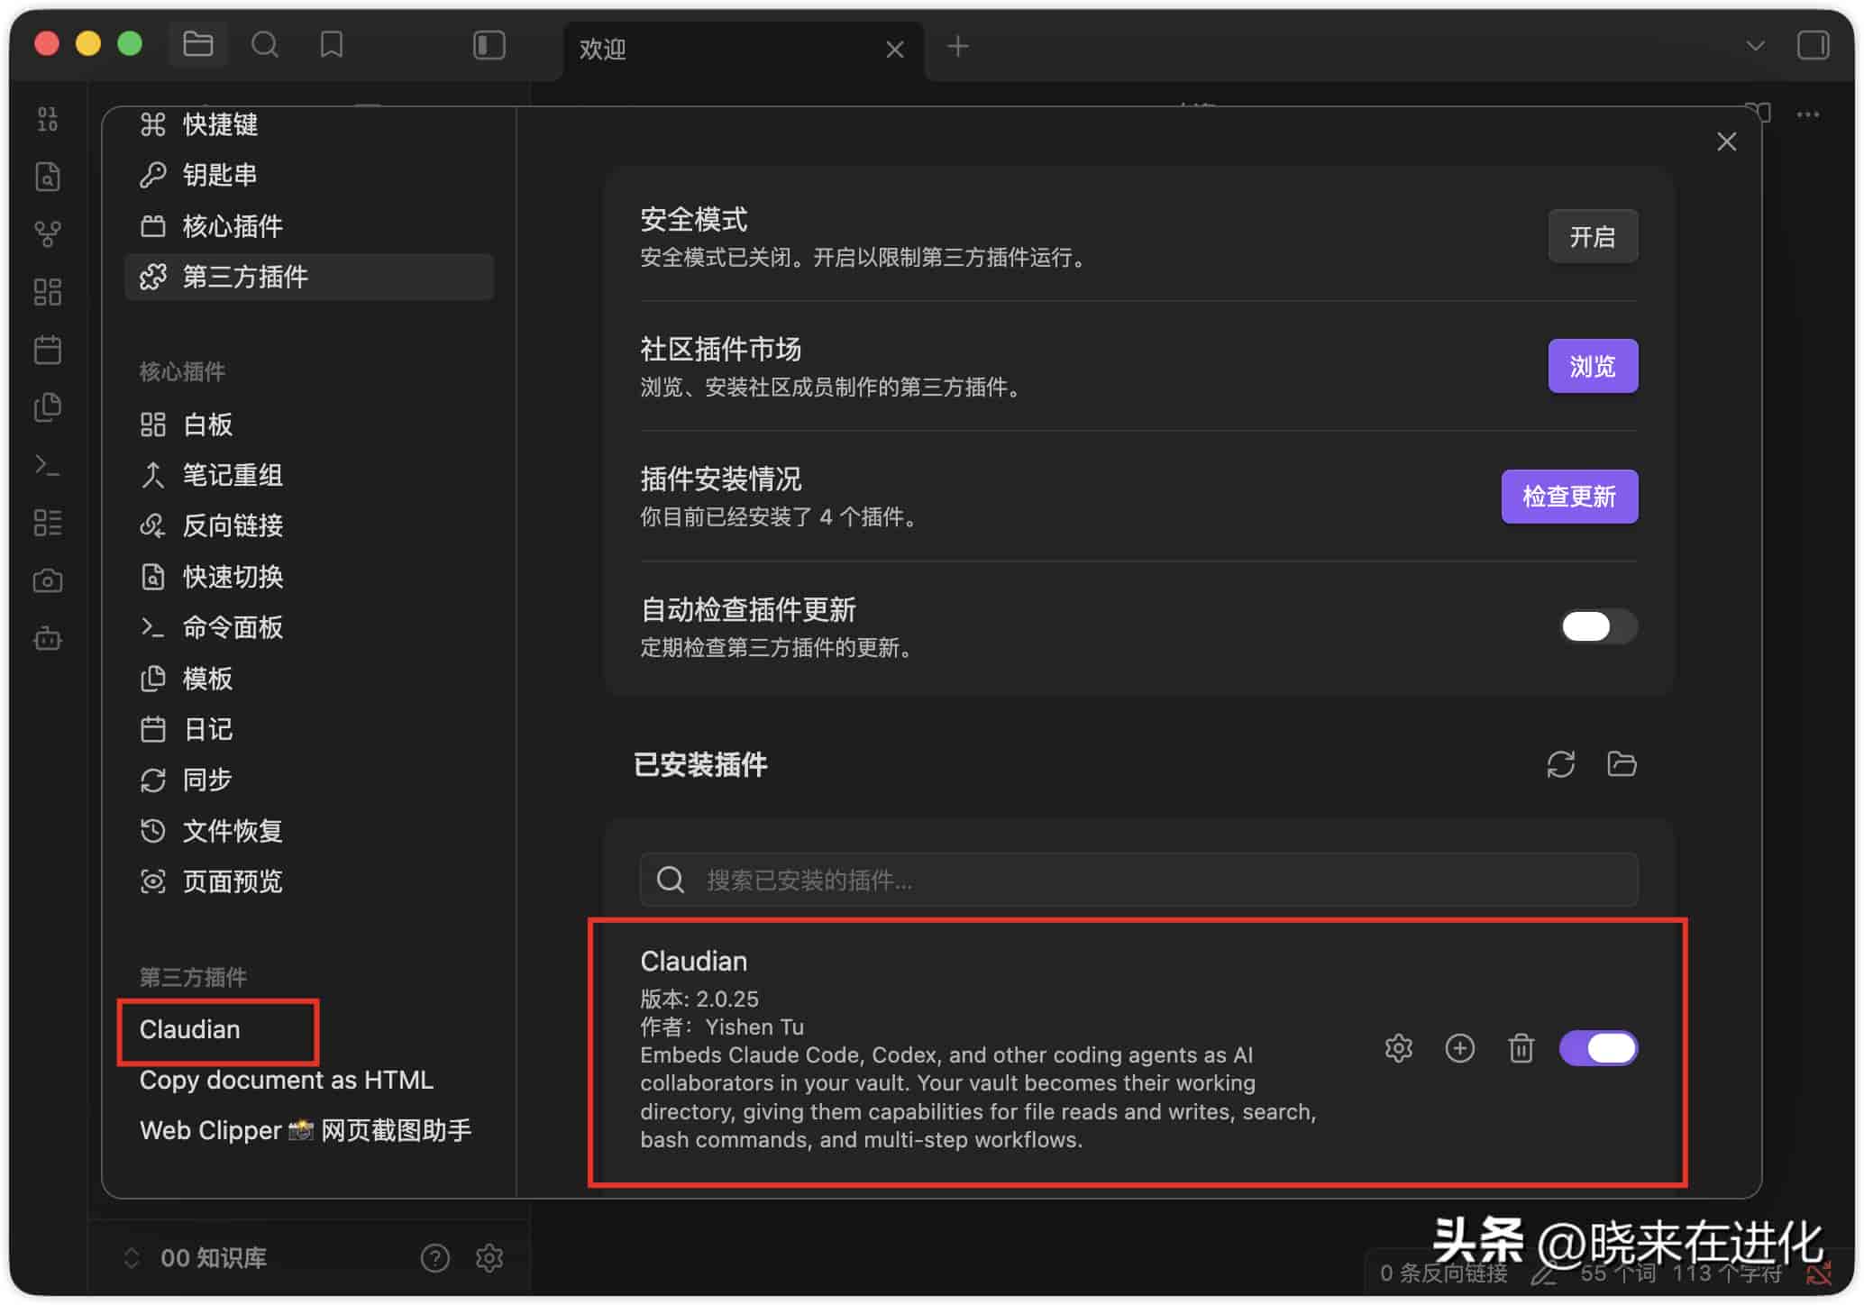Click 0 条反向链接 in status bar
This screenshot has width=1864, height=1305.
[1443, 1273]
